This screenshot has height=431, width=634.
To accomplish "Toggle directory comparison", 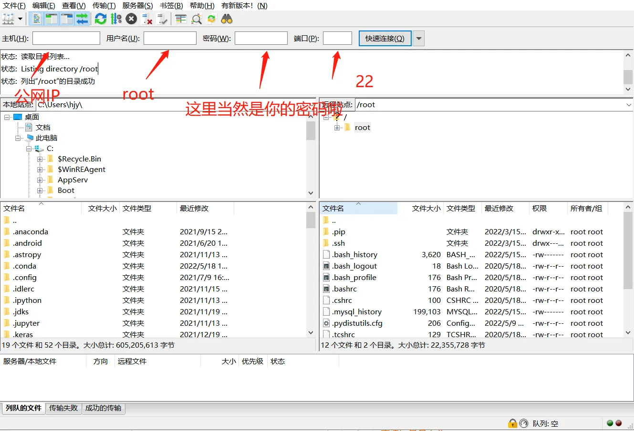I will tap(197, 19).
